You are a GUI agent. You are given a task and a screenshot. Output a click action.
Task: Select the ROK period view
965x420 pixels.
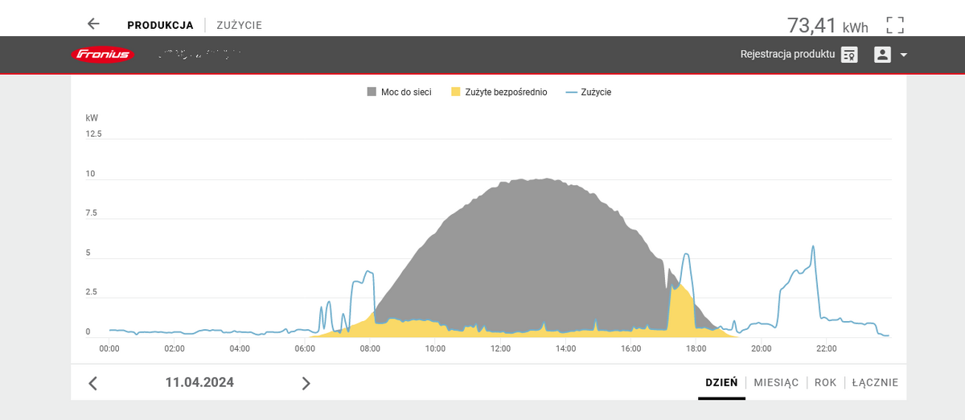point(825,383)
